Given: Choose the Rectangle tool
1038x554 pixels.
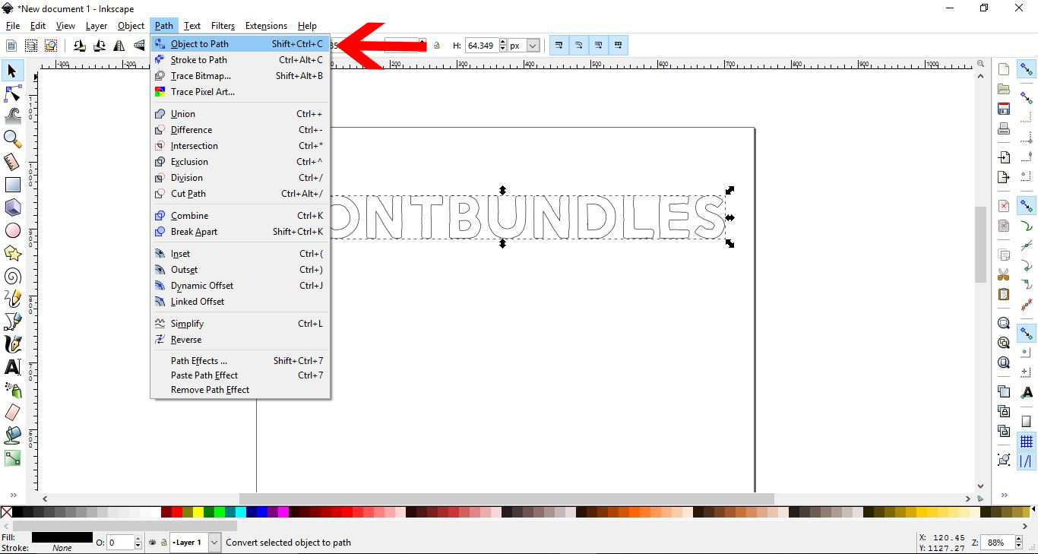Looking at the screenshot, I should click(12, 185).
